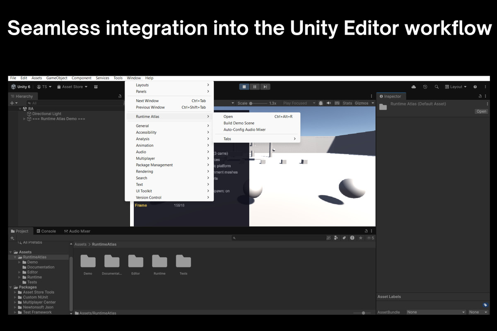This screenshot has width=497, height=331.
Task: Open the Project panel kebab menu
Action: (372, 231)
